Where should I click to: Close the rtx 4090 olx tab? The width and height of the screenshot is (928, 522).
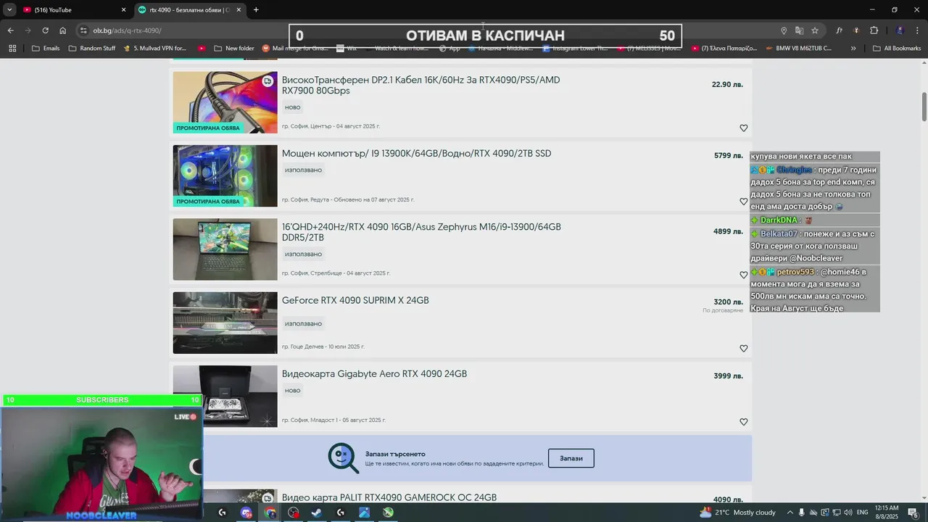tap(239, 9)
